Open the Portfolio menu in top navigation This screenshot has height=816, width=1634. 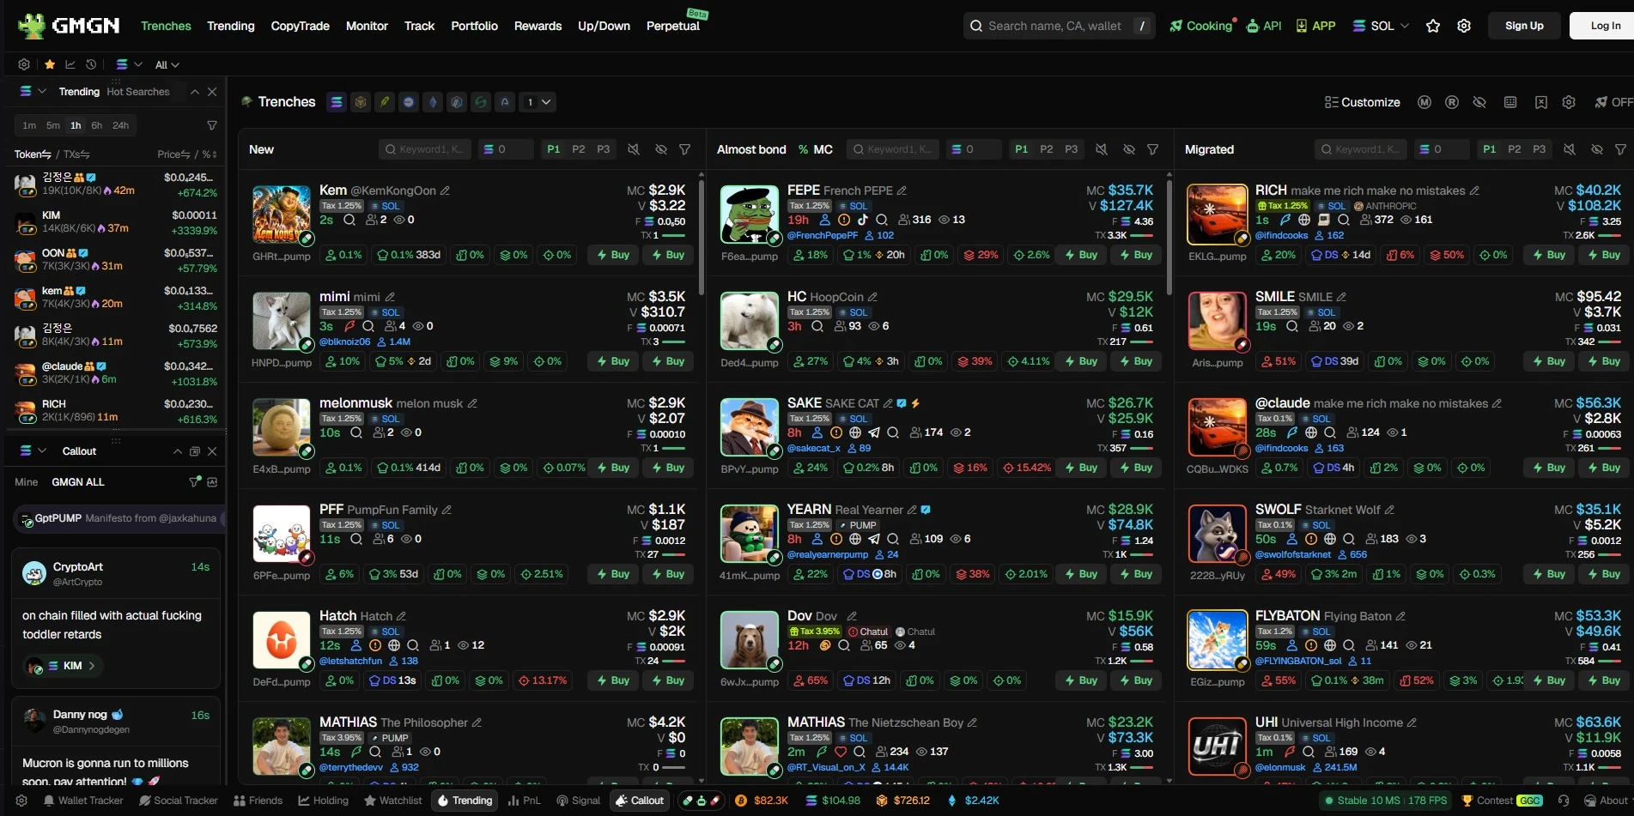click(x=475, y=26)
